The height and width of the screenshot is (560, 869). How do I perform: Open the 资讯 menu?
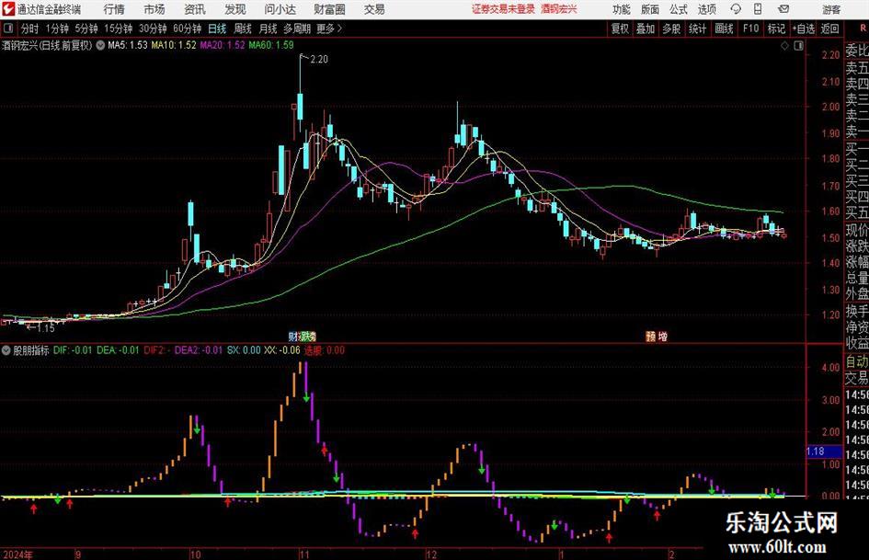[x=195, y=9]
